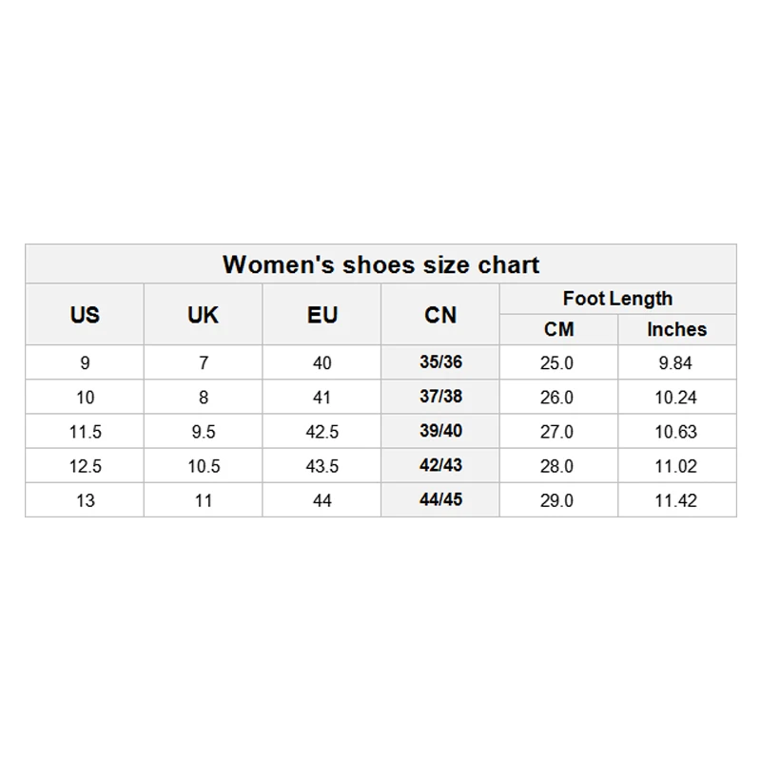
Task: Click the "Women's shoes size chart" title
Action: click(x=380, y=264)
